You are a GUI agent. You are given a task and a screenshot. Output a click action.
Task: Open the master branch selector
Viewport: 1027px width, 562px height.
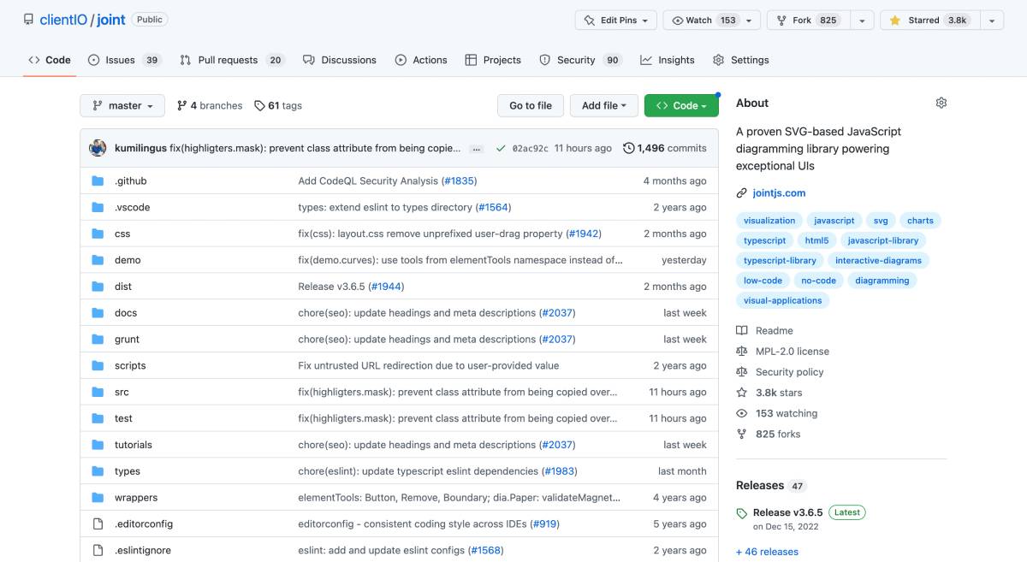pos(122,104)
